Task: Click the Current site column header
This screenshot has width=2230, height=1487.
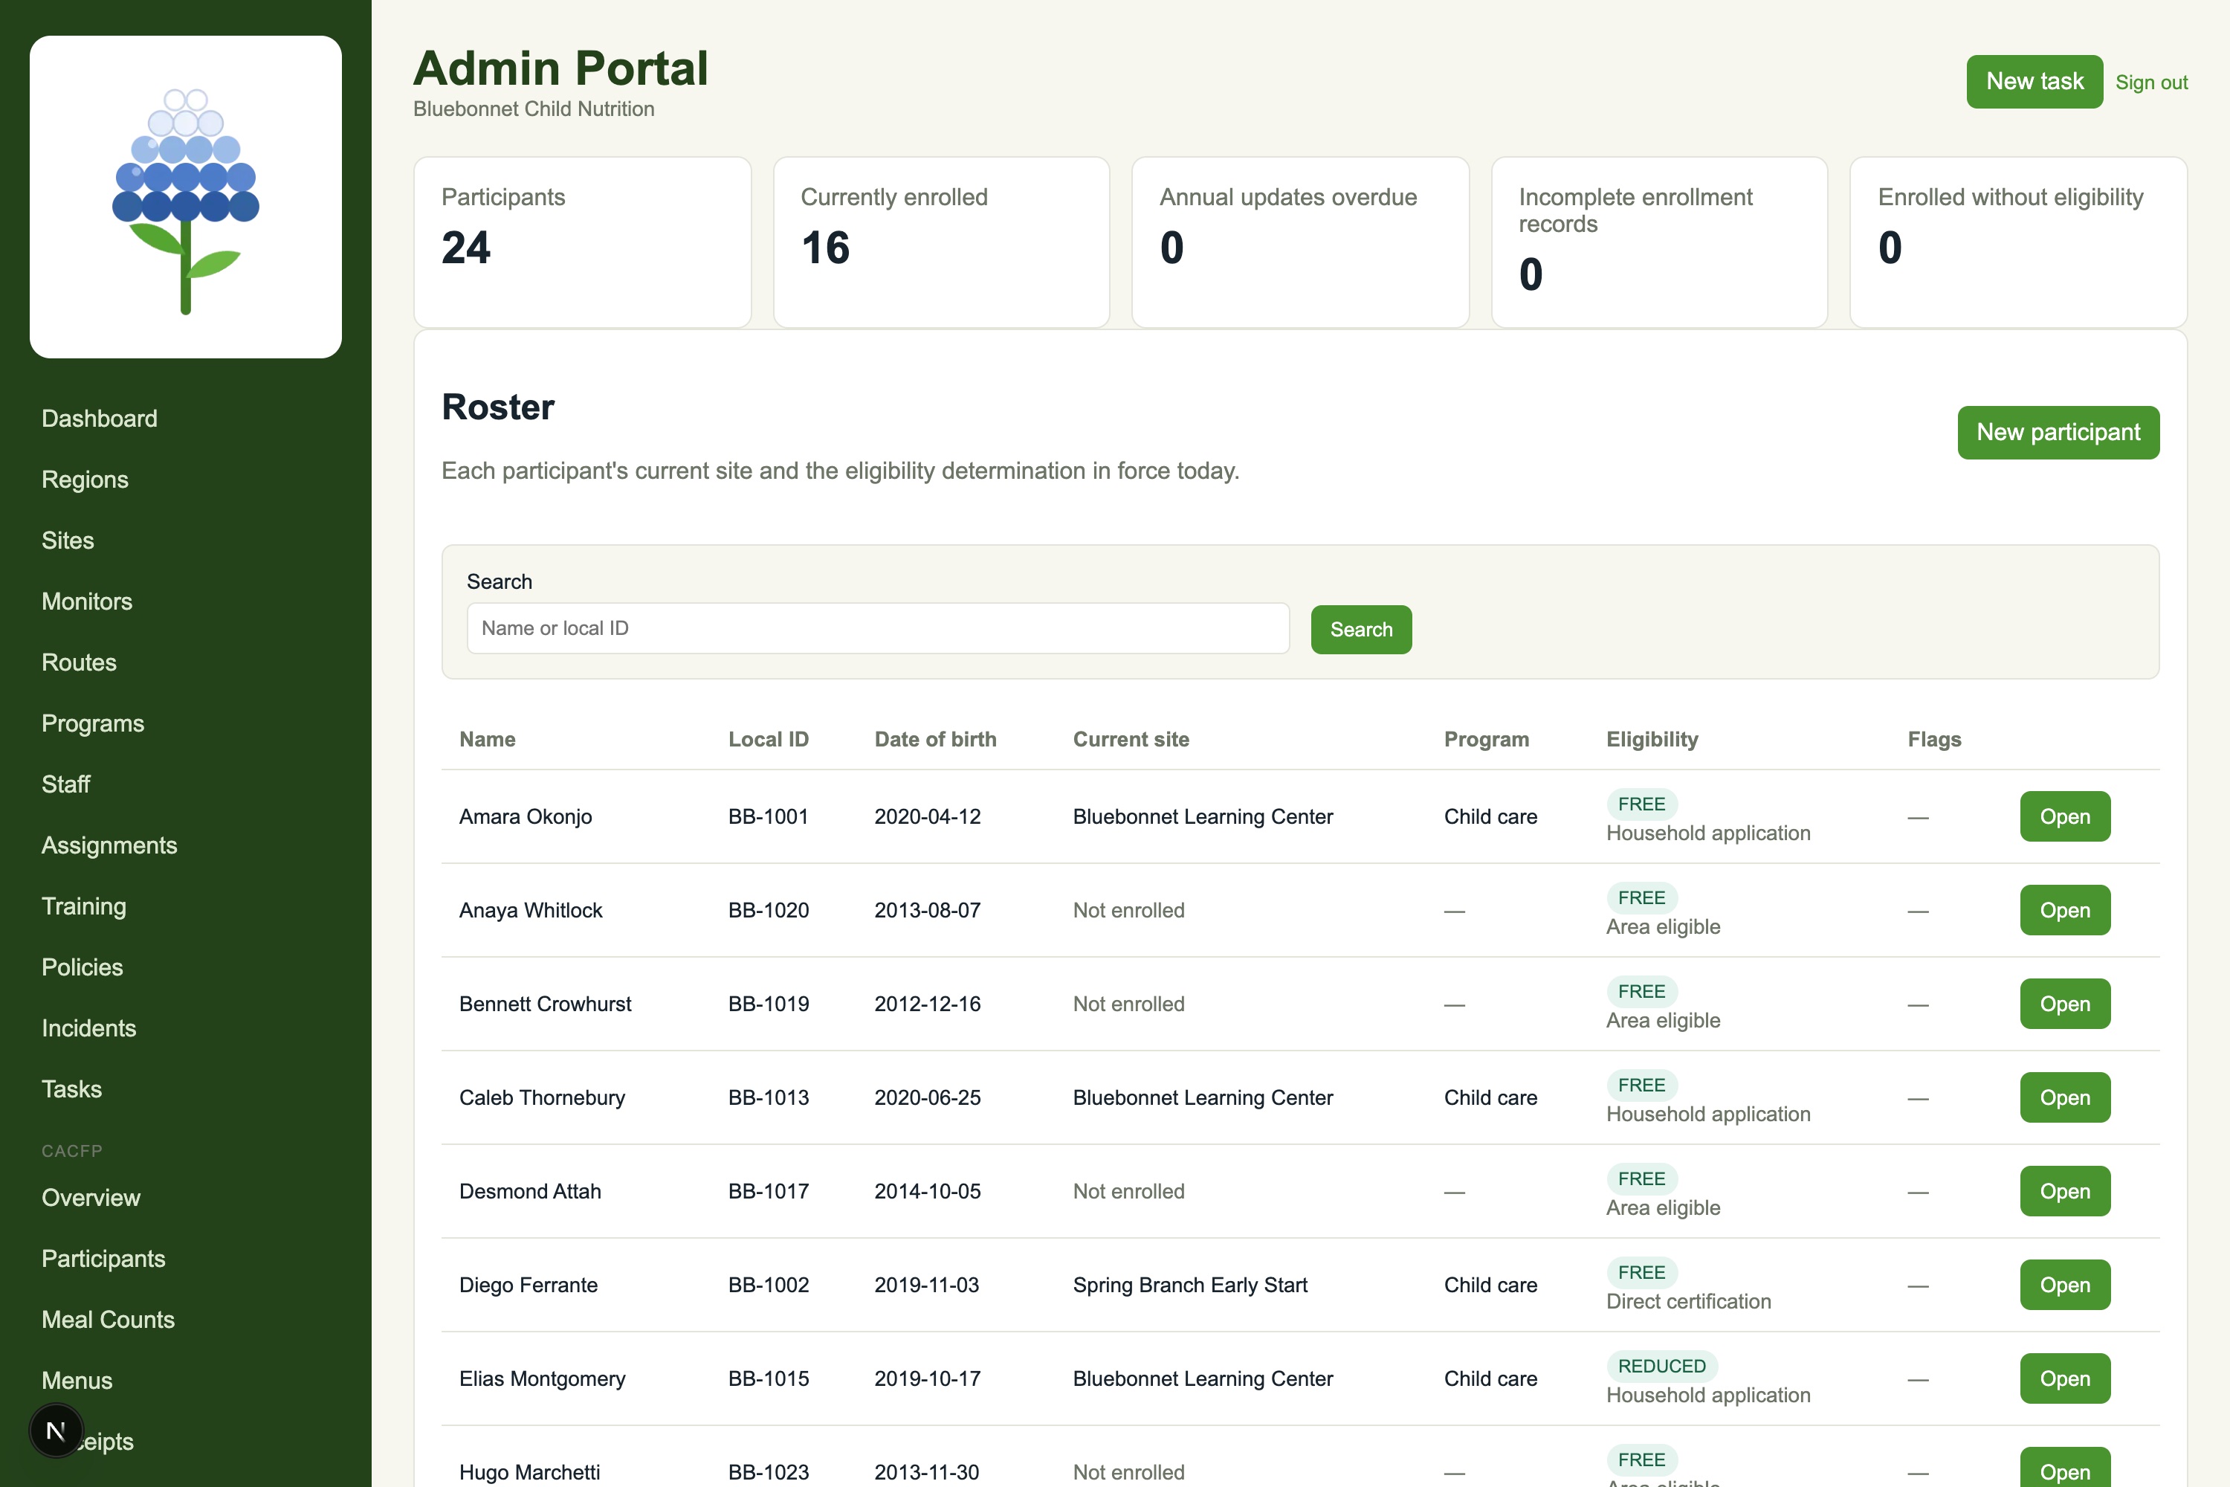Action: tap(1131, 740)
